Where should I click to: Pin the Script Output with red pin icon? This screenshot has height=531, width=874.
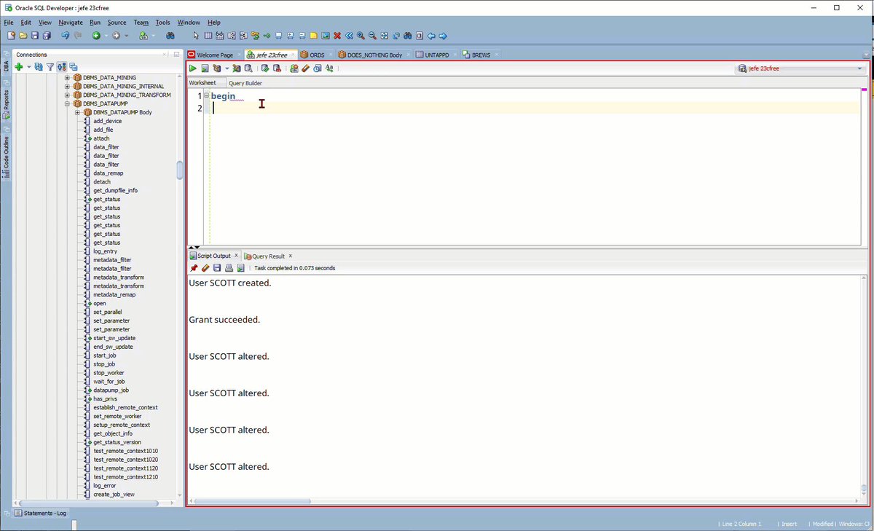tap(194, 268)
